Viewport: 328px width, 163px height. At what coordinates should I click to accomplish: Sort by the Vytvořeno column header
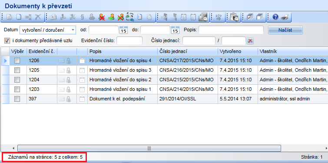click(x=238, y=51)
